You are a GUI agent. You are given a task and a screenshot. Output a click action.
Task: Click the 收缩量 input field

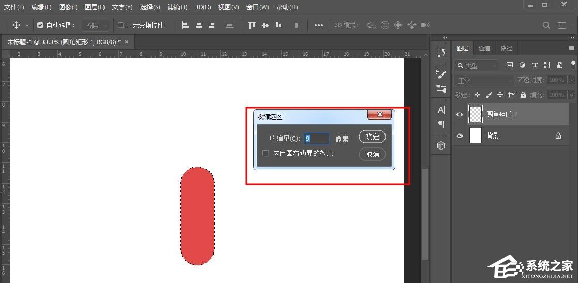click(316, 139)
